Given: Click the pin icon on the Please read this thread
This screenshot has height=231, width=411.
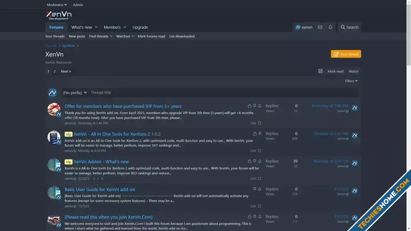Looking at the screenshot, I should tap(254, 217).
